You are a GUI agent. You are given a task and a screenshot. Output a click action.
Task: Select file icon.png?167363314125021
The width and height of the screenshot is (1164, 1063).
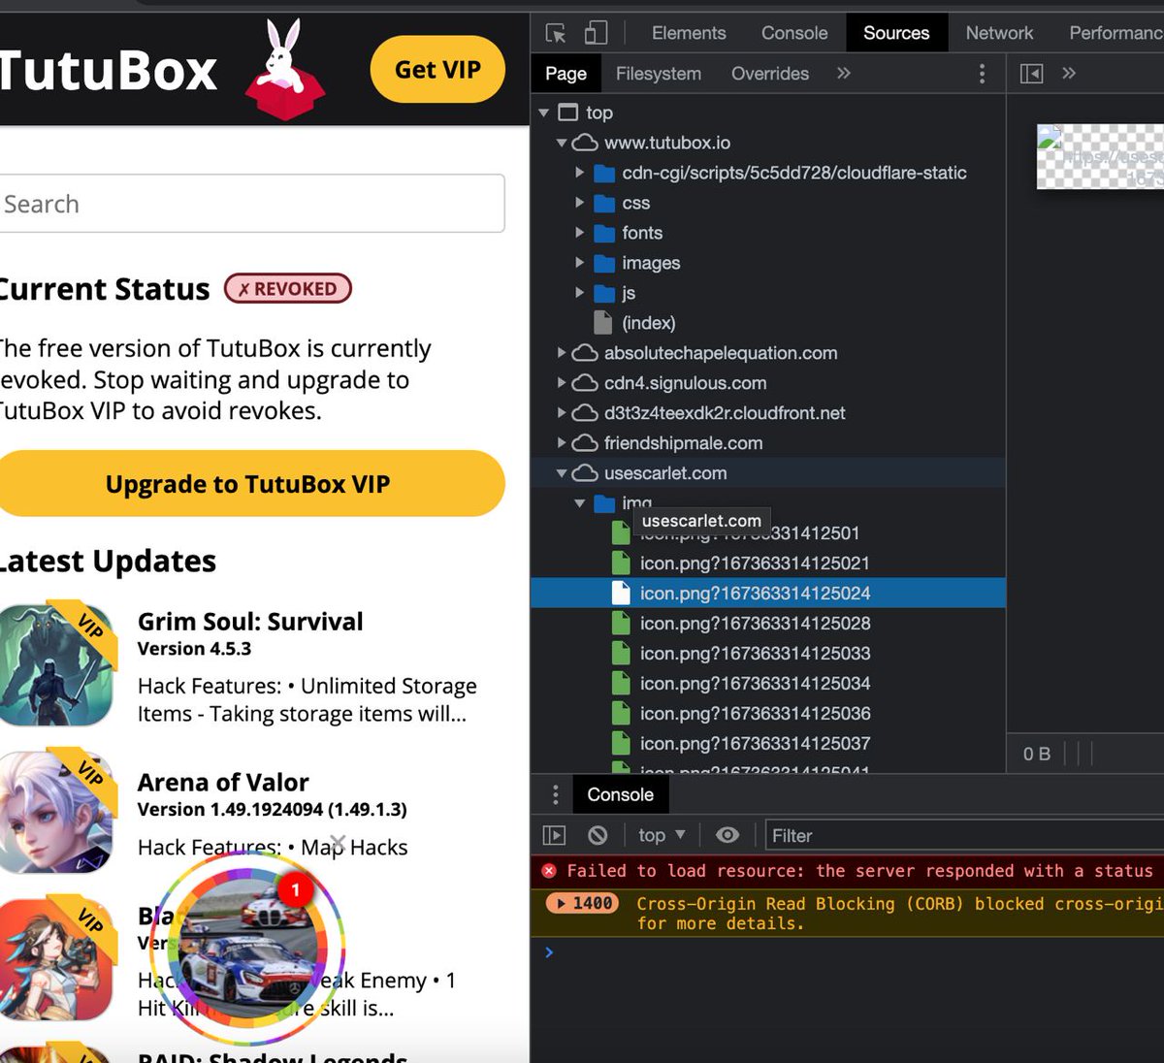[x=755, y=564]
